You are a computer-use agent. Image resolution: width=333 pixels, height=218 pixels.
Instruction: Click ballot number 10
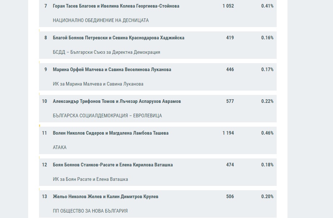[44, 101]
